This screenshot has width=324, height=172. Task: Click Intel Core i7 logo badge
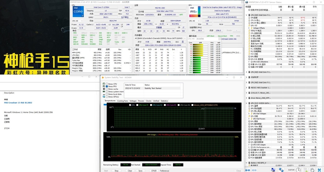coord(78,12)
